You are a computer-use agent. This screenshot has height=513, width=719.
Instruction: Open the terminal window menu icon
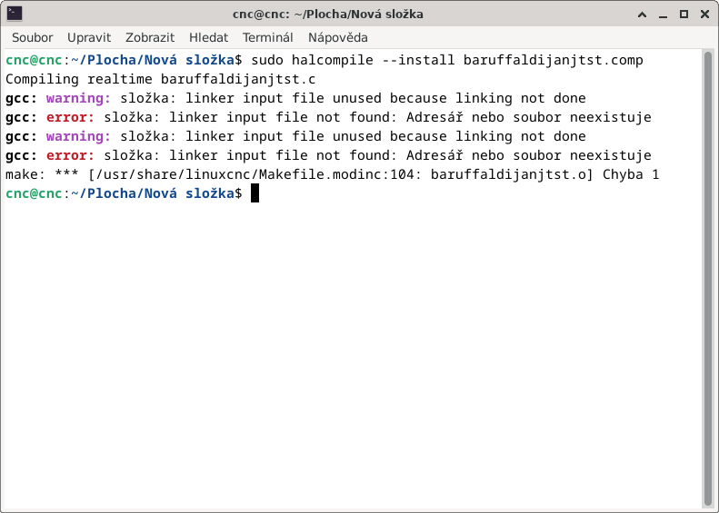pyautogui.click(x=15, y=14)
